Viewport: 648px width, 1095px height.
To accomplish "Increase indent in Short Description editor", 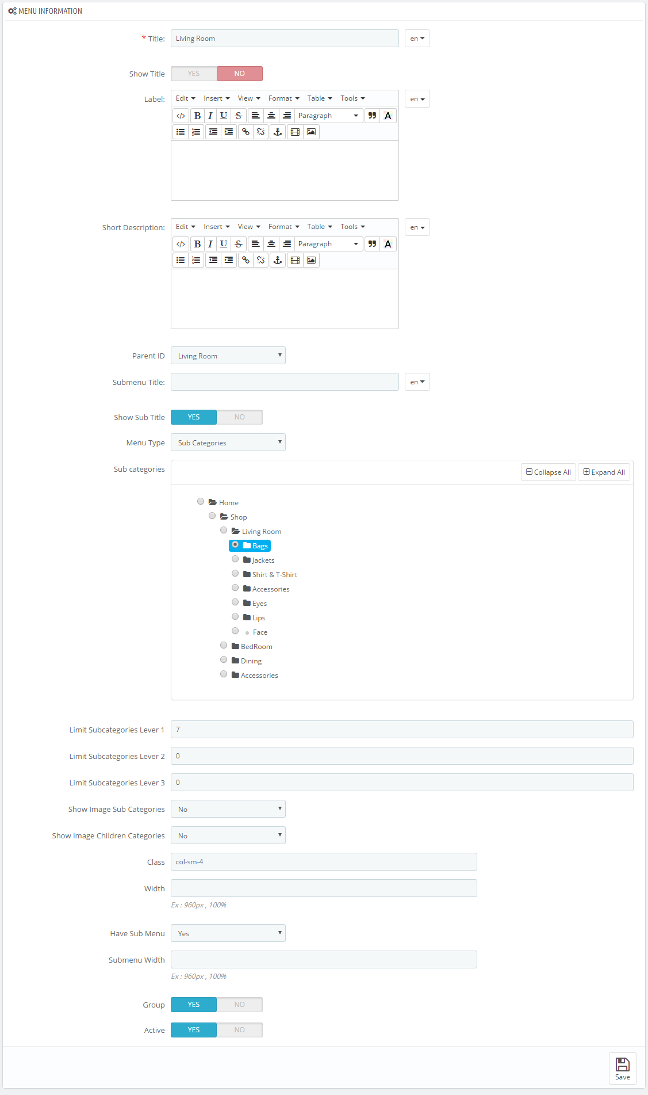I will (229, 260).
